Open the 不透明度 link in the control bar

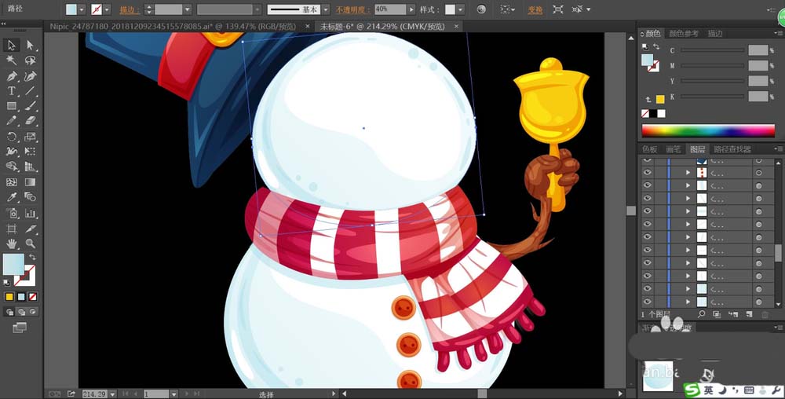pos(353,9)
